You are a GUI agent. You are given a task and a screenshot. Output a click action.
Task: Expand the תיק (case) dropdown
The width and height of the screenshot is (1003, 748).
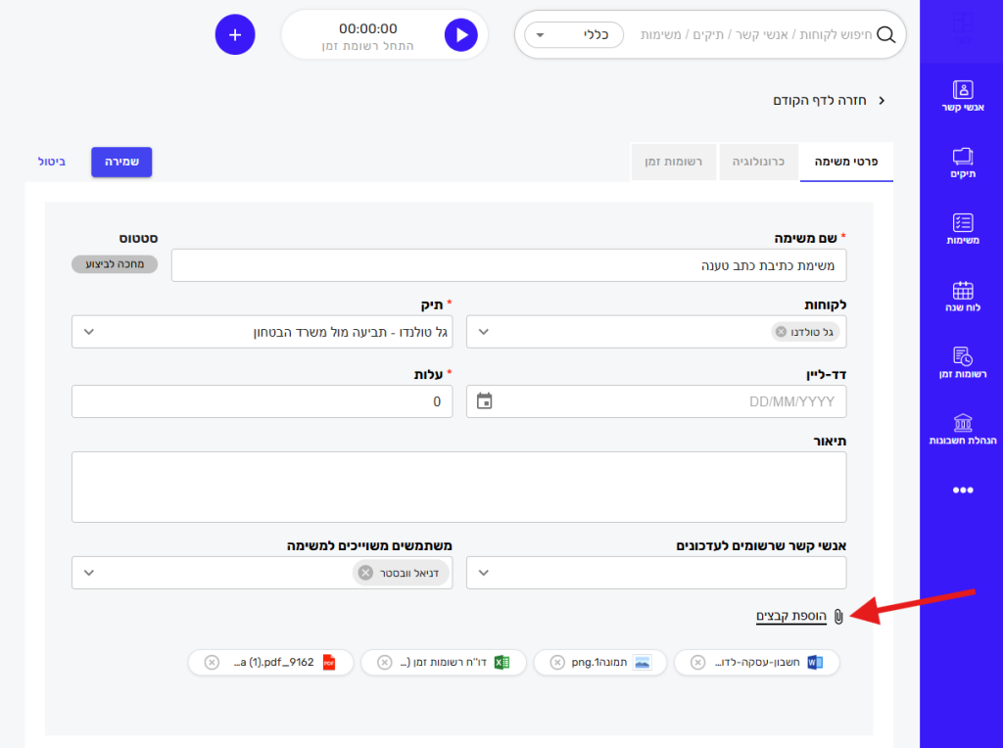pos(89,332)
